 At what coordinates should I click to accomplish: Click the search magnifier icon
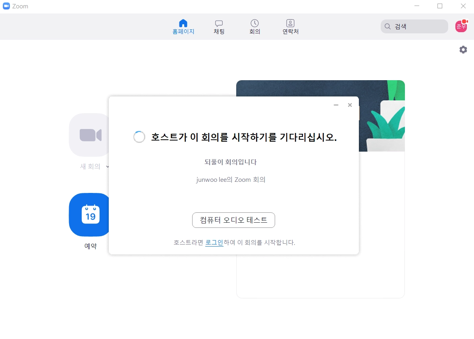pyautogui.click(x=387, y=27)
